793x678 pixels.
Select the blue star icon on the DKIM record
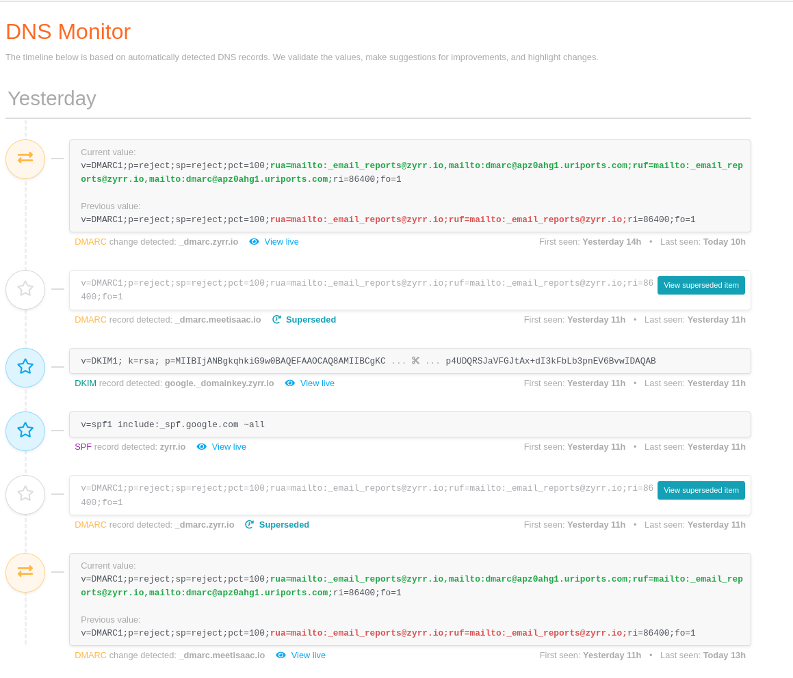tap(25, 367)
